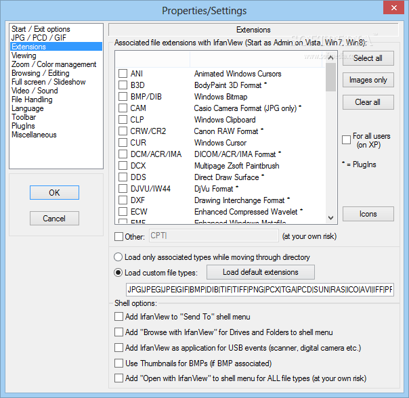This screenshot has width=409, height=398.
Task: Check the DXF Drawing Interchange Format box
Action: (x=123, y=200)
